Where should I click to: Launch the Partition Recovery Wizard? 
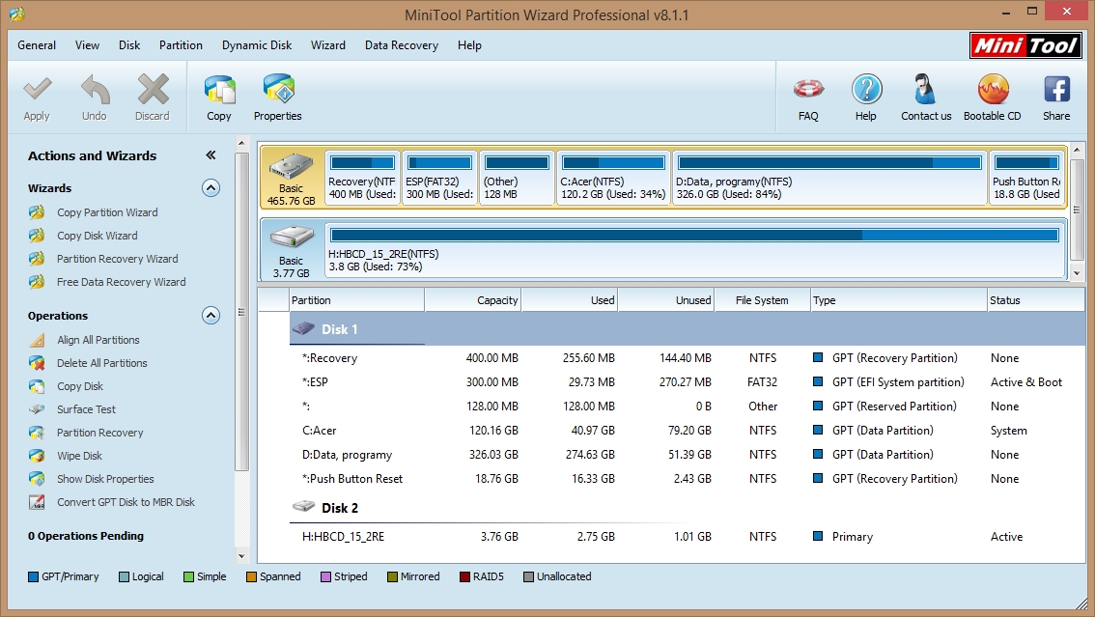(117, 259)
